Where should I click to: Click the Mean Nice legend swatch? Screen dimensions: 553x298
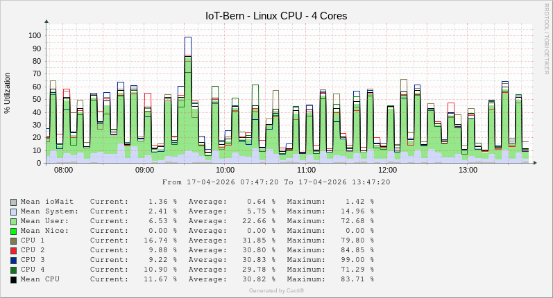click(13, 231)
